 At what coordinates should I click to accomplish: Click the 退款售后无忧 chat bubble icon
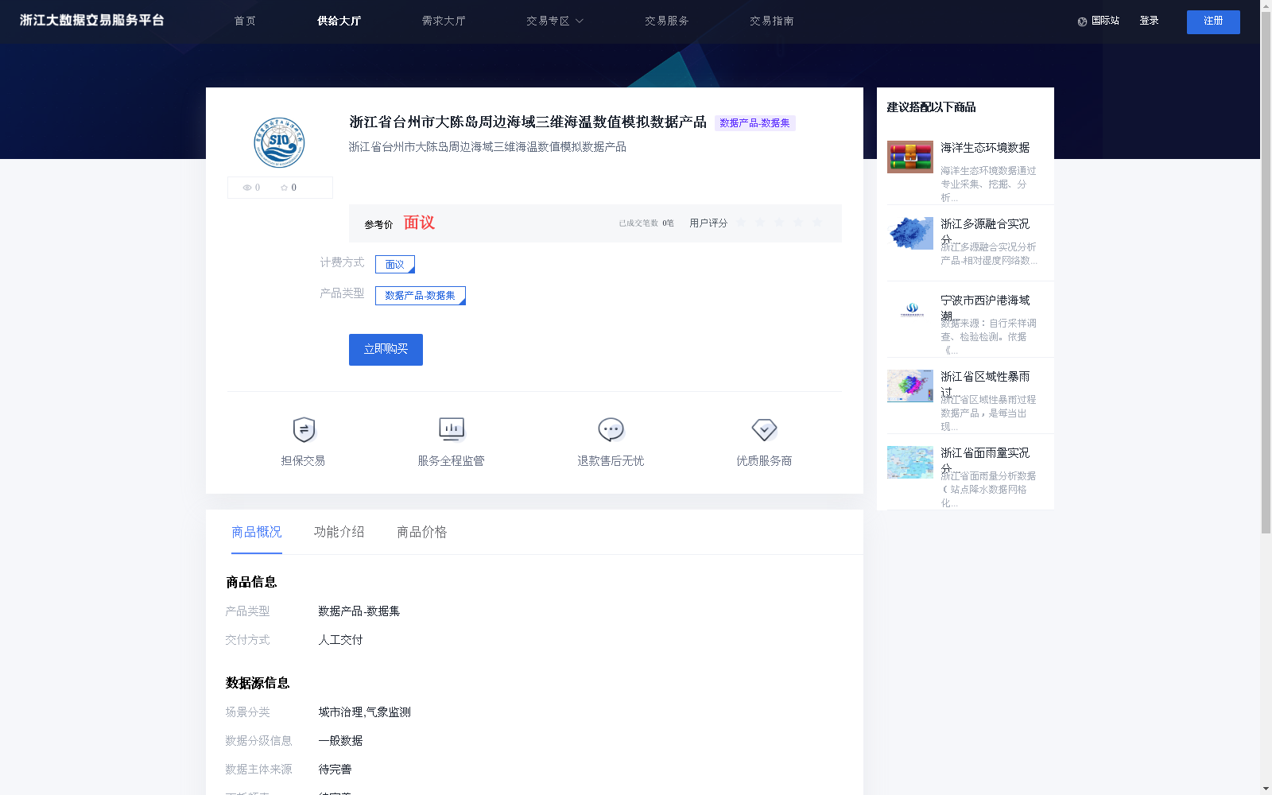coord(610,429)
